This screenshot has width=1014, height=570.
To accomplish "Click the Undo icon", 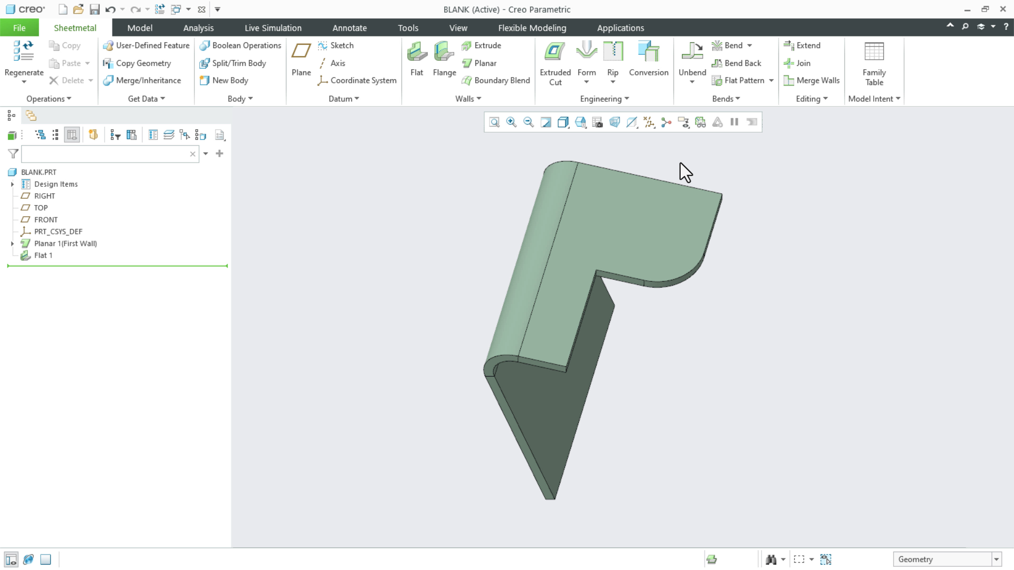I will click(110, 9).
